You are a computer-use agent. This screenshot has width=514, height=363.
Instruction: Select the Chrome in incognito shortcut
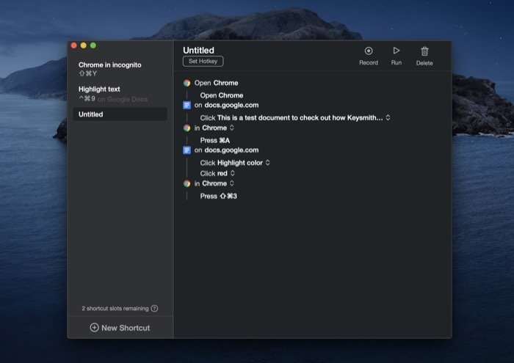pyautogui.click(x=120, y=69)
